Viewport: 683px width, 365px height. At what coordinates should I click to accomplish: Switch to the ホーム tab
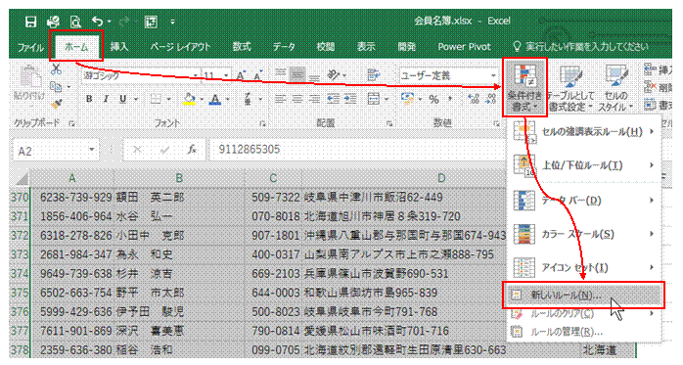76,46
